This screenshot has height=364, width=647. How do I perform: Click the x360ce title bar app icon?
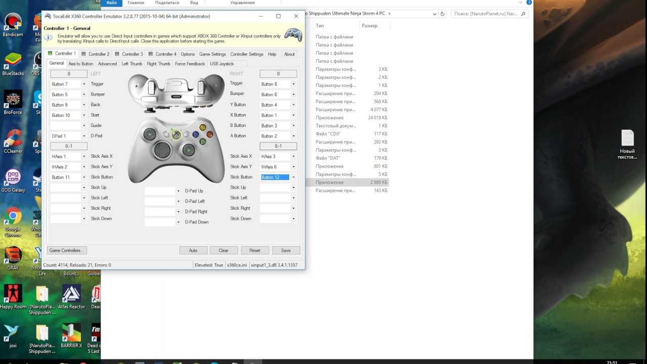coord(48,16)
